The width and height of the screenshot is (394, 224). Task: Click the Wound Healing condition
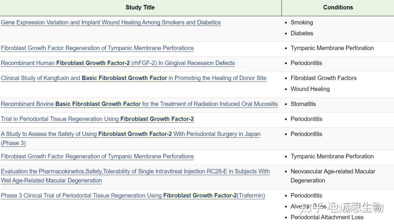(x=310, y=89)
